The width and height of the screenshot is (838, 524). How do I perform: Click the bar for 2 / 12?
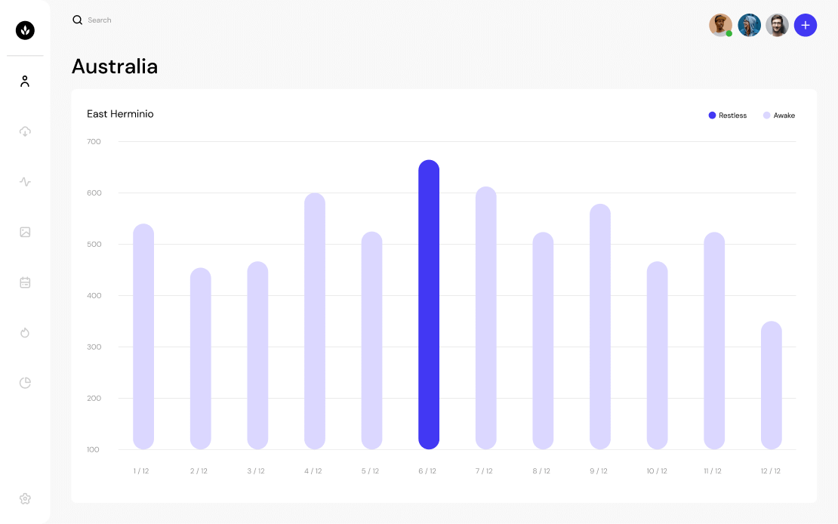[x=200, y=359]
